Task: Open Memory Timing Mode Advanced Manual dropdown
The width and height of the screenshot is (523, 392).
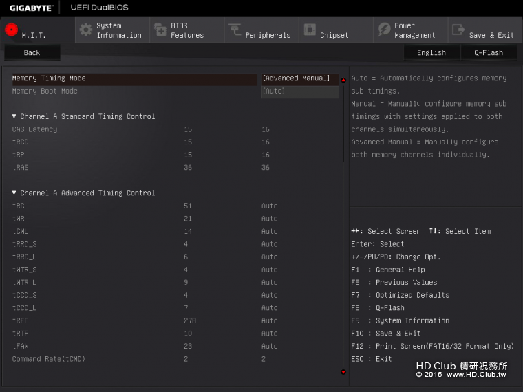Action: click(300, 78)
